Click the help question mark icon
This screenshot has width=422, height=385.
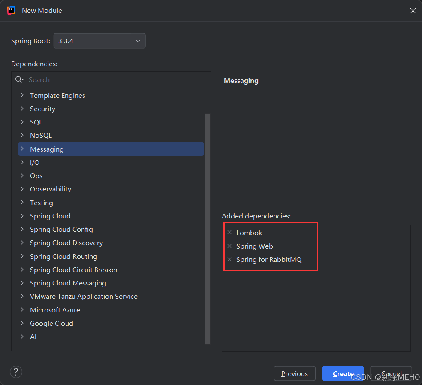(16, 372)
